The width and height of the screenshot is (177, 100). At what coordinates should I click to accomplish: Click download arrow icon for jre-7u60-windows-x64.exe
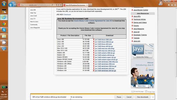94,68
